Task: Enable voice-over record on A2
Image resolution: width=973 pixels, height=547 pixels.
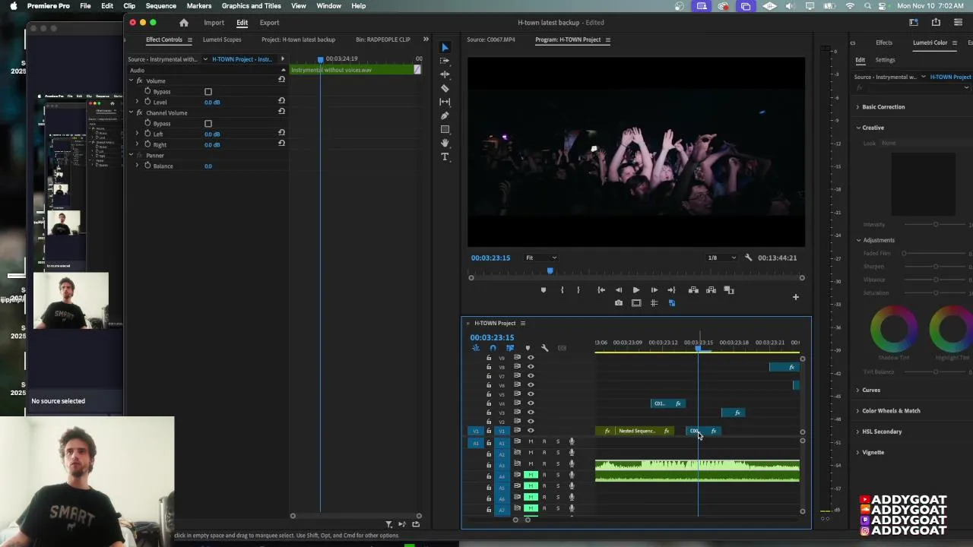Action: click(572, 453)
